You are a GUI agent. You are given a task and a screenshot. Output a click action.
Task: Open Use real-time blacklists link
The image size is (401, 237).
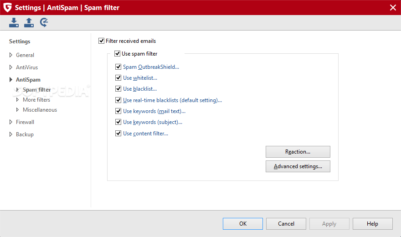(172, 100)
